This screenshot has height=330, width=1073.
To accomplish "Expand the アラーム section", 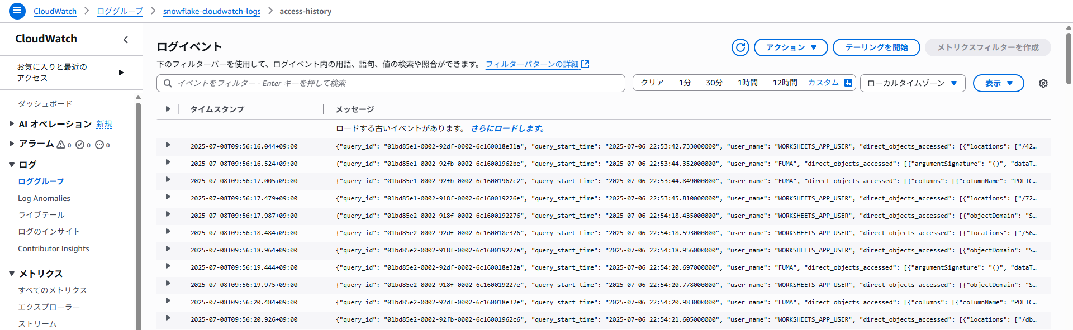I will [x=11, y=144].
